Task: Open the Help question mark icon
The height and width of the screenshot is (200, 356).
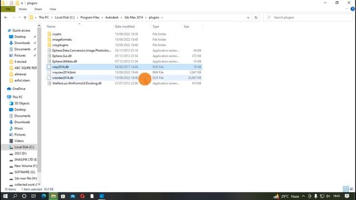Action: 353,9
